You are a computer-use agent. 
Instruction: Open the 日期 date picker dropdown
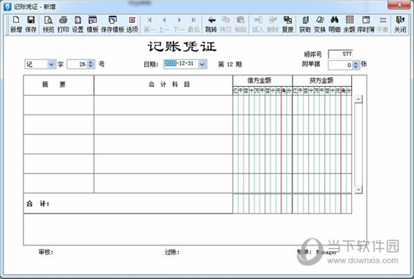(201, 64)
